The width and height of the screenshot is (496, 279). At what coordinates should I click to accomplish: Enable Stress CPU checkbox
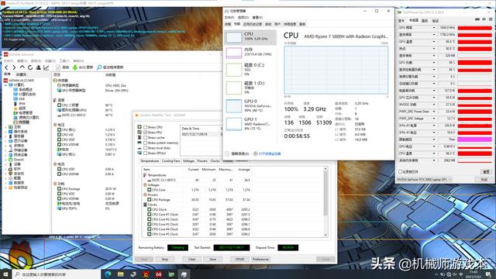pyautogui.click(x=146, y=127)
